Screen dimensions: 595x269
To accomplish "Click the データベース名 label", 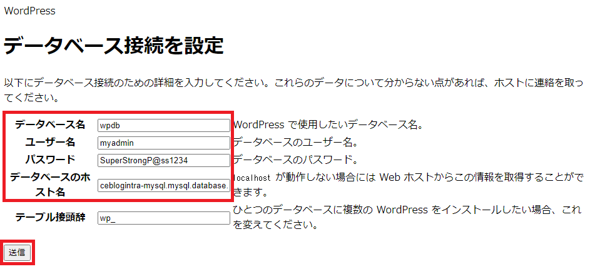I will coord(50,124).
